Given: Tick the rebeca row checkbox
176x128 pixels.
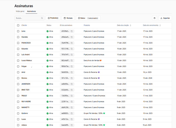Looking at the screenshot, I should click(x=18, y=125).
